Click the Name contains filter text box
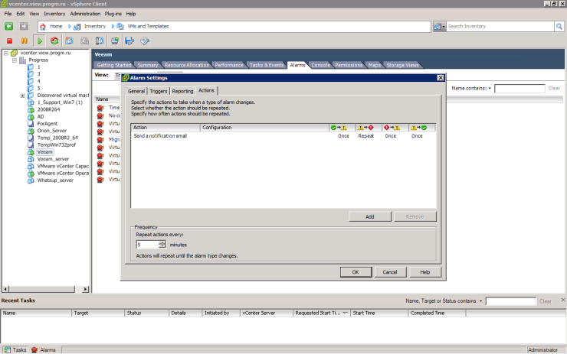 pyautogui.click(x=519, y=89)
